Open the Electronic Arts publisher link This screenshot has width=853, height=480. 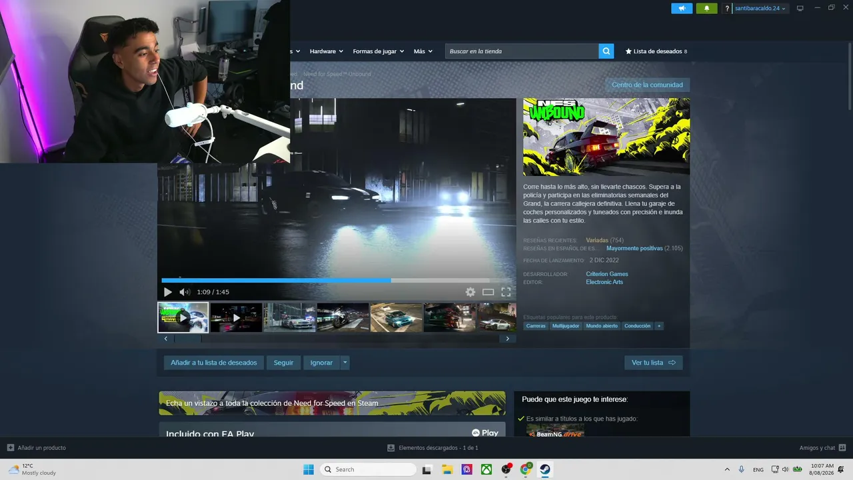pyautogui.click(x=604, y=282)
